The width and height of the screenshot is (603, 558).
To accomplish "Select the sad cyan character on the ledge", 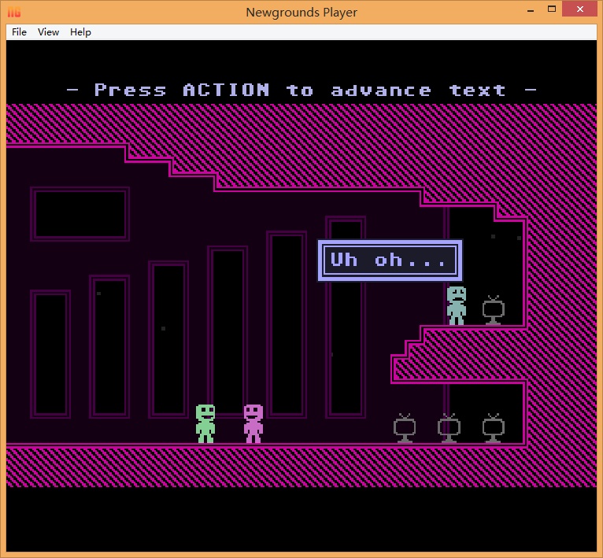I will click(x=457, y=305).
